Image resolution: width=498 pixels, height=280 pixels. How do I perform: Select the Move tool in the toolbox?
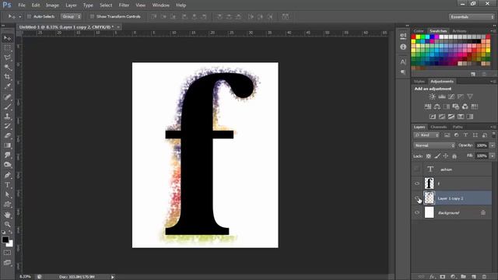click(x=7, y=38)
